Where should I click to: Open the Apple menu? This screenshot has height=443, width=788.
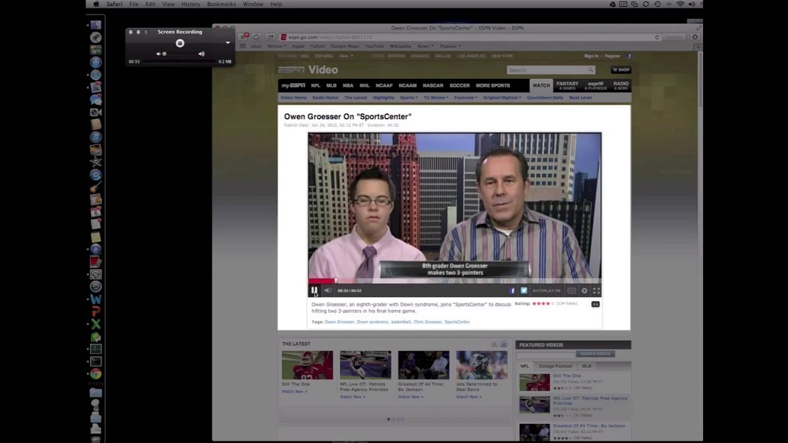95,4
